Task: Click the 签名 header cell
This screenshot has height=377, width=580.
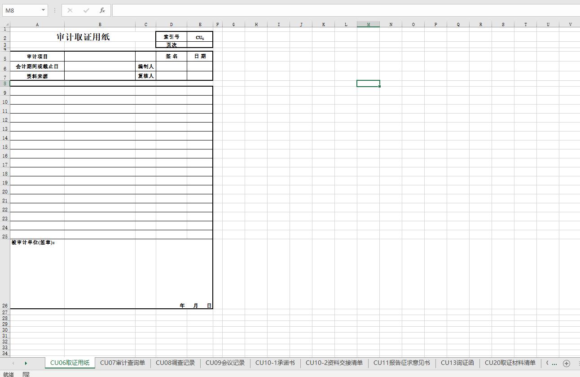Action: pos(171,57)
